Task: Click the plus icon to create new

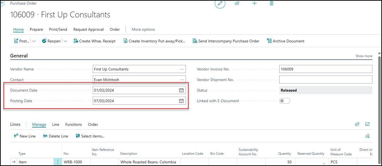Action: 254,3
